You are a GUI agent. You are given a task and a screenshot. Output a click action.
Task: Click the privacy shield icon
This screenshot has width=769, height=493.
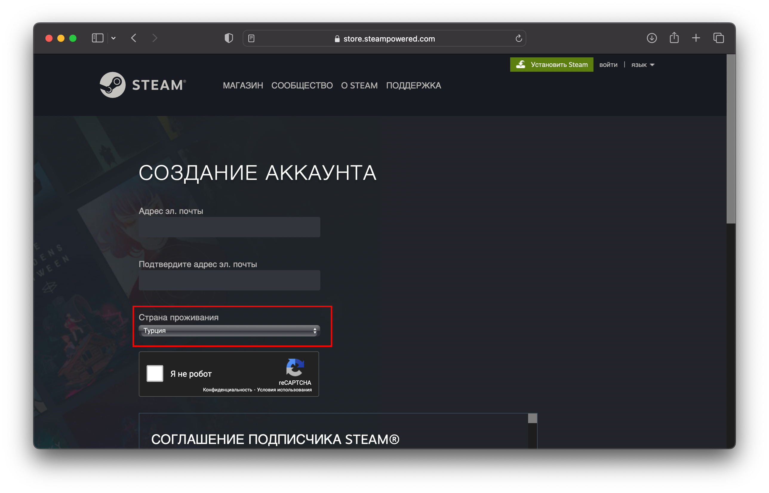tap(229, 38)
